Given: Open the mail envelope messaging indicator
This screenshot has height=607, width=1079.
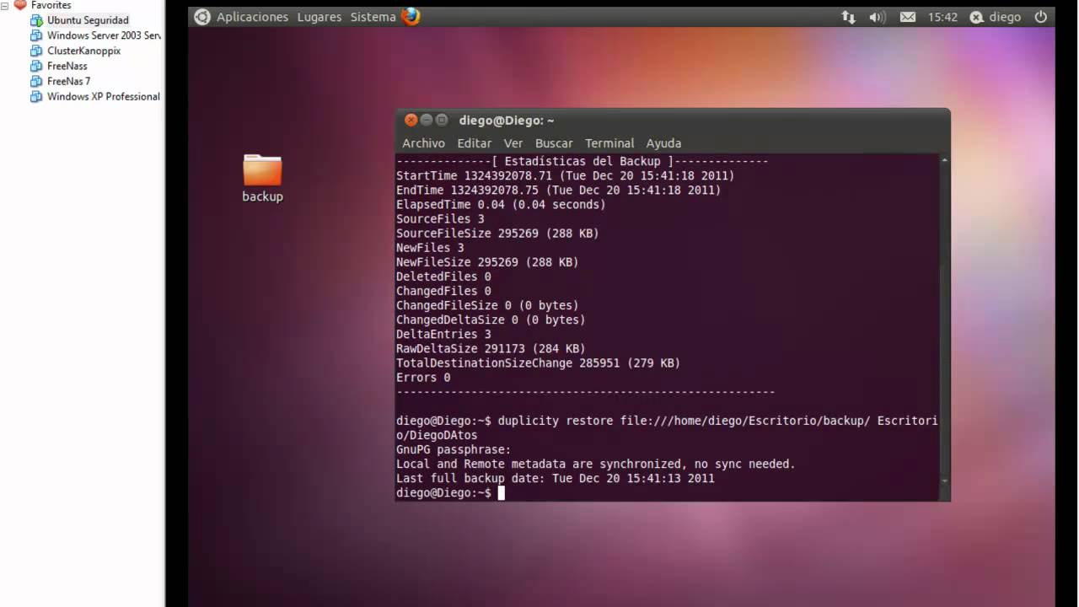Looking at the screenshot, I should (908, 17).
